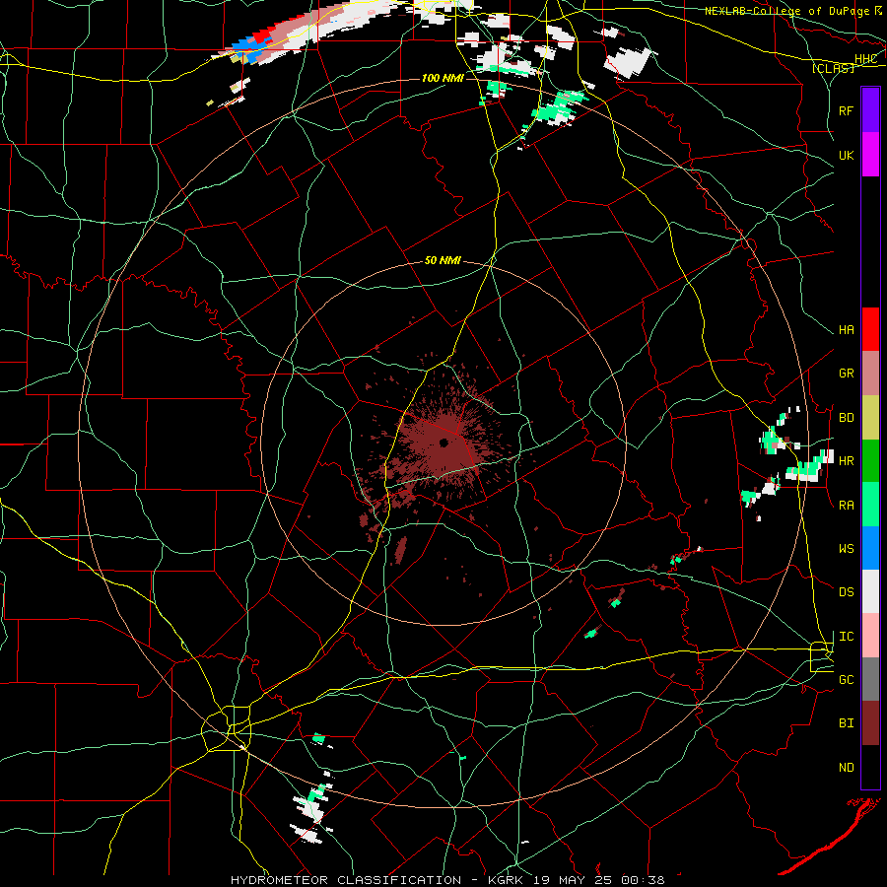Click the "GR" legend label

pos(846,374)
